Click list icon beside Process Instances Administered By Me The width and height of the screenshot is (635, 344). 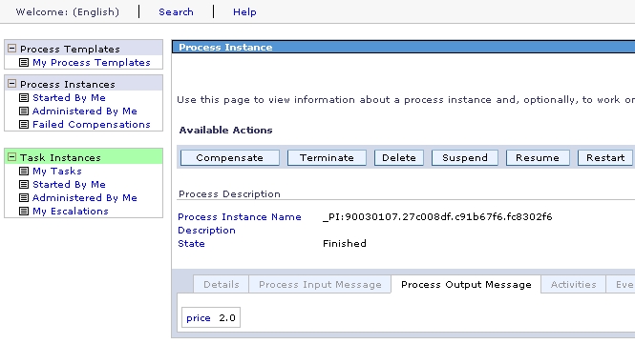[24, 111]
